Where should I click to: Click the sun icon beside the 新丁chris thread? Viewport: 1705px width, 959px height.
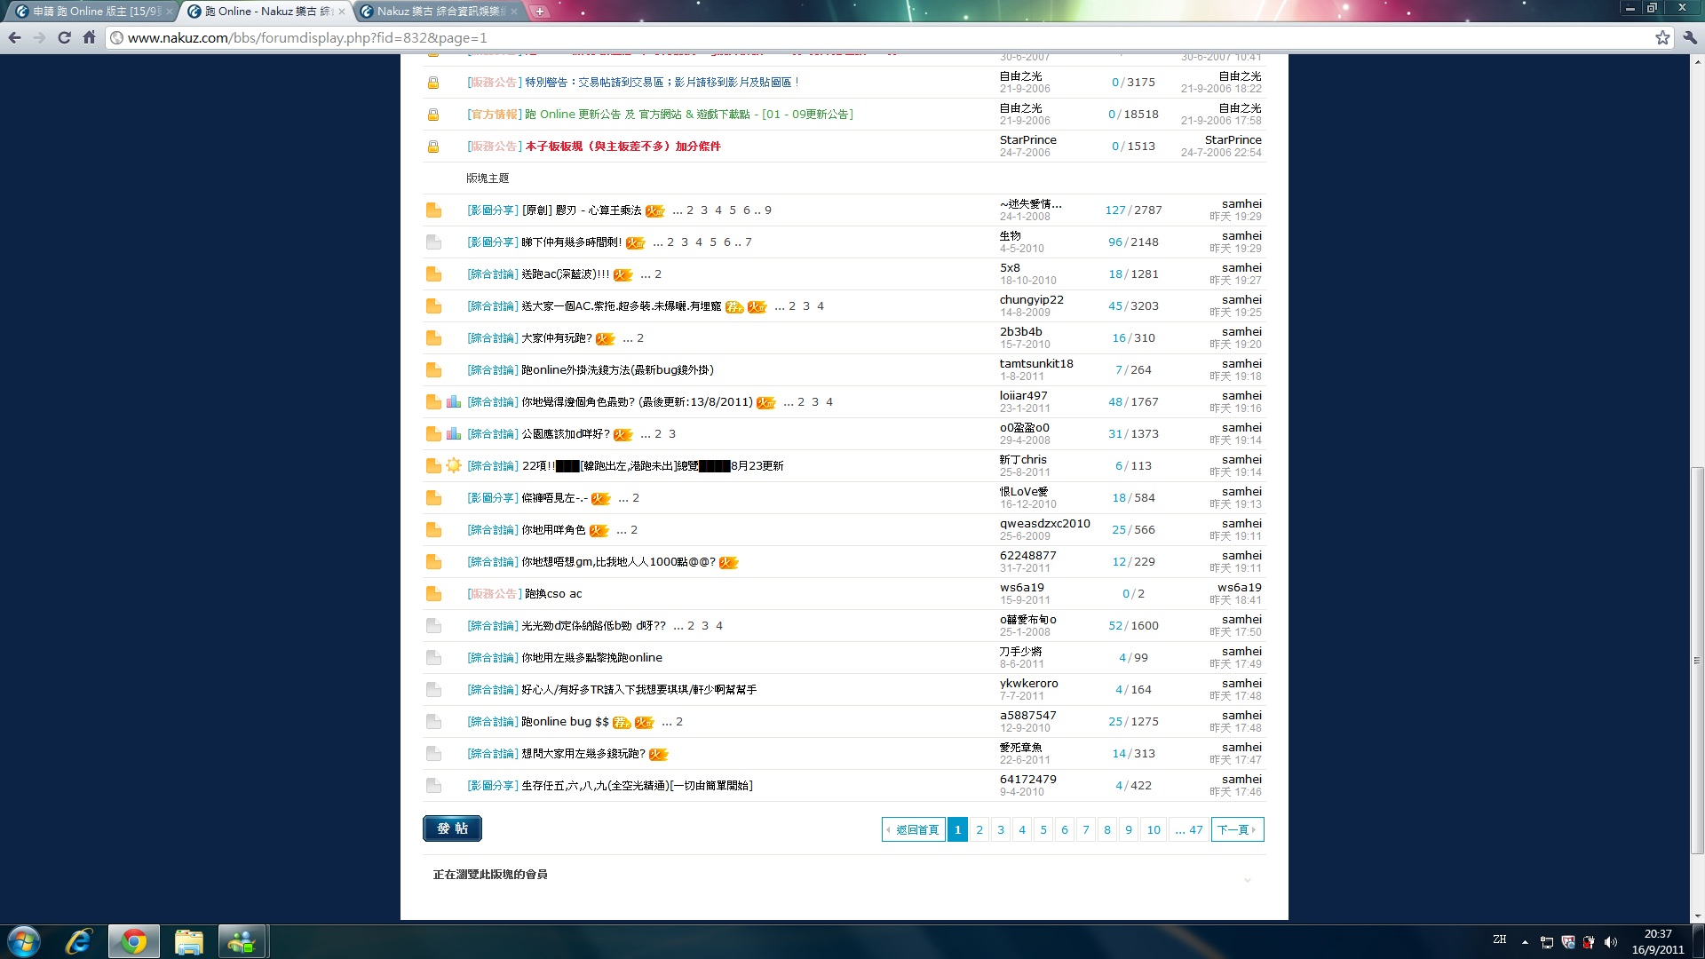point(454,465)
